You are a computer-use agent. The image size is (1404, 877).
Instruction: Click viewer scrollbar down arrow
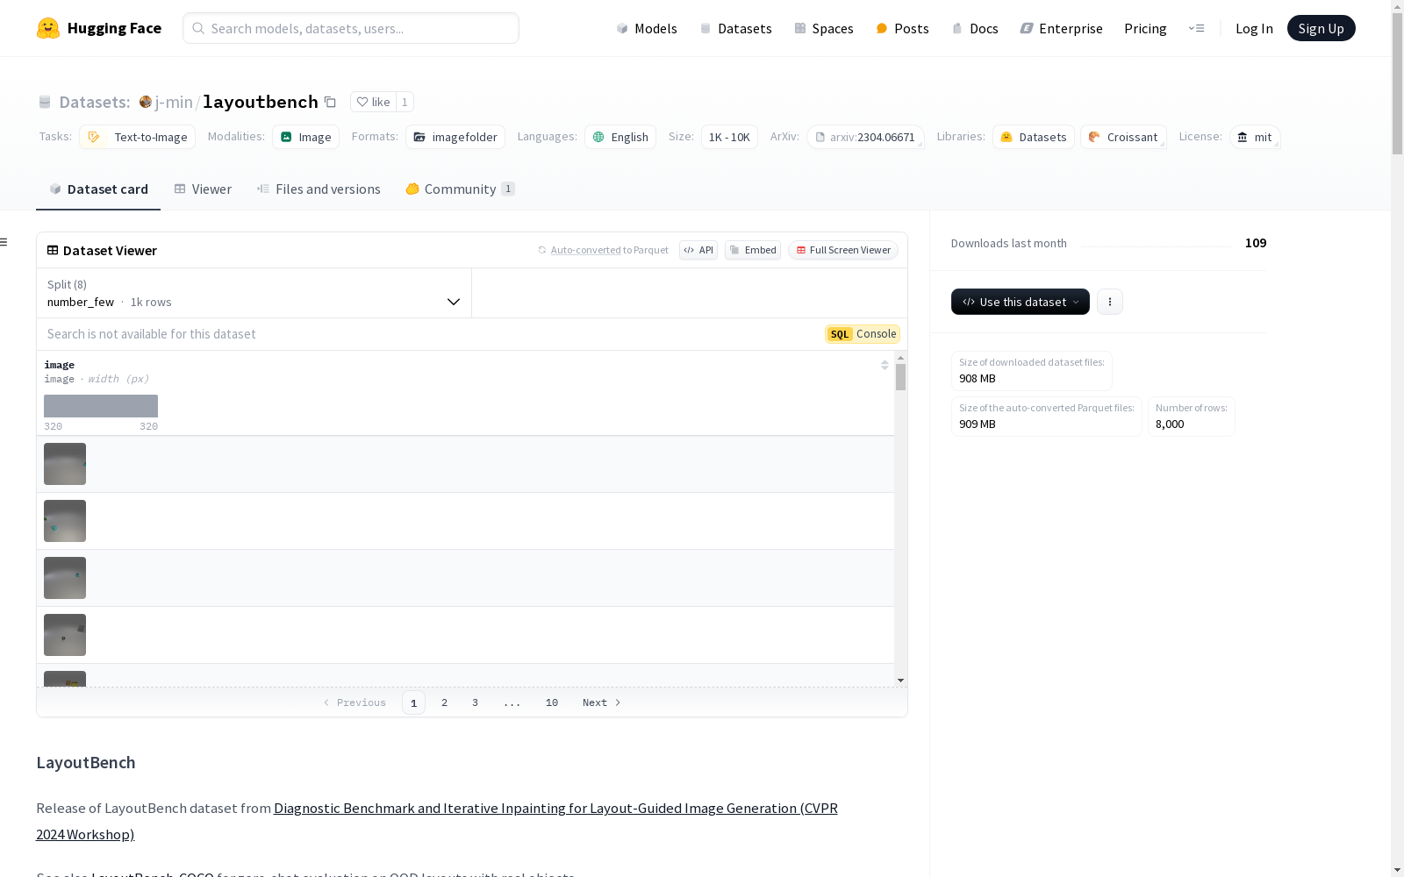[900, 681]
